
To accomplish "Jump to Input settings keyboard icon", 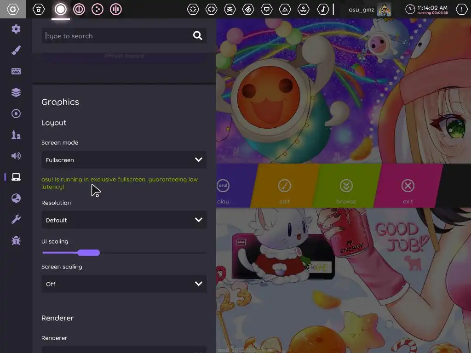I will [x=16, y=71].
